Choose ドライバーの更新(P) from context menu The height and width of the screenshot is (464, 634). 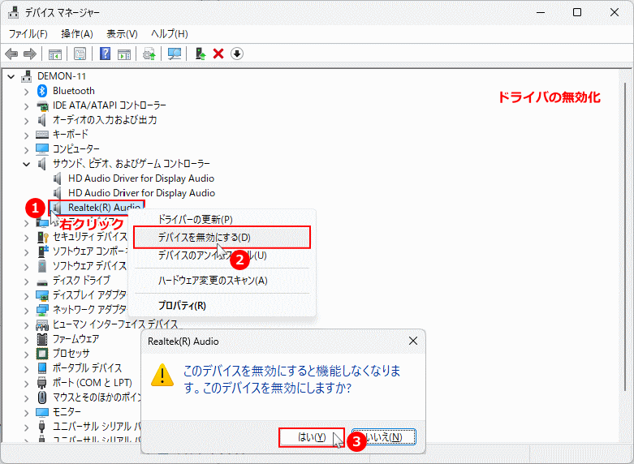pos(222,220)
